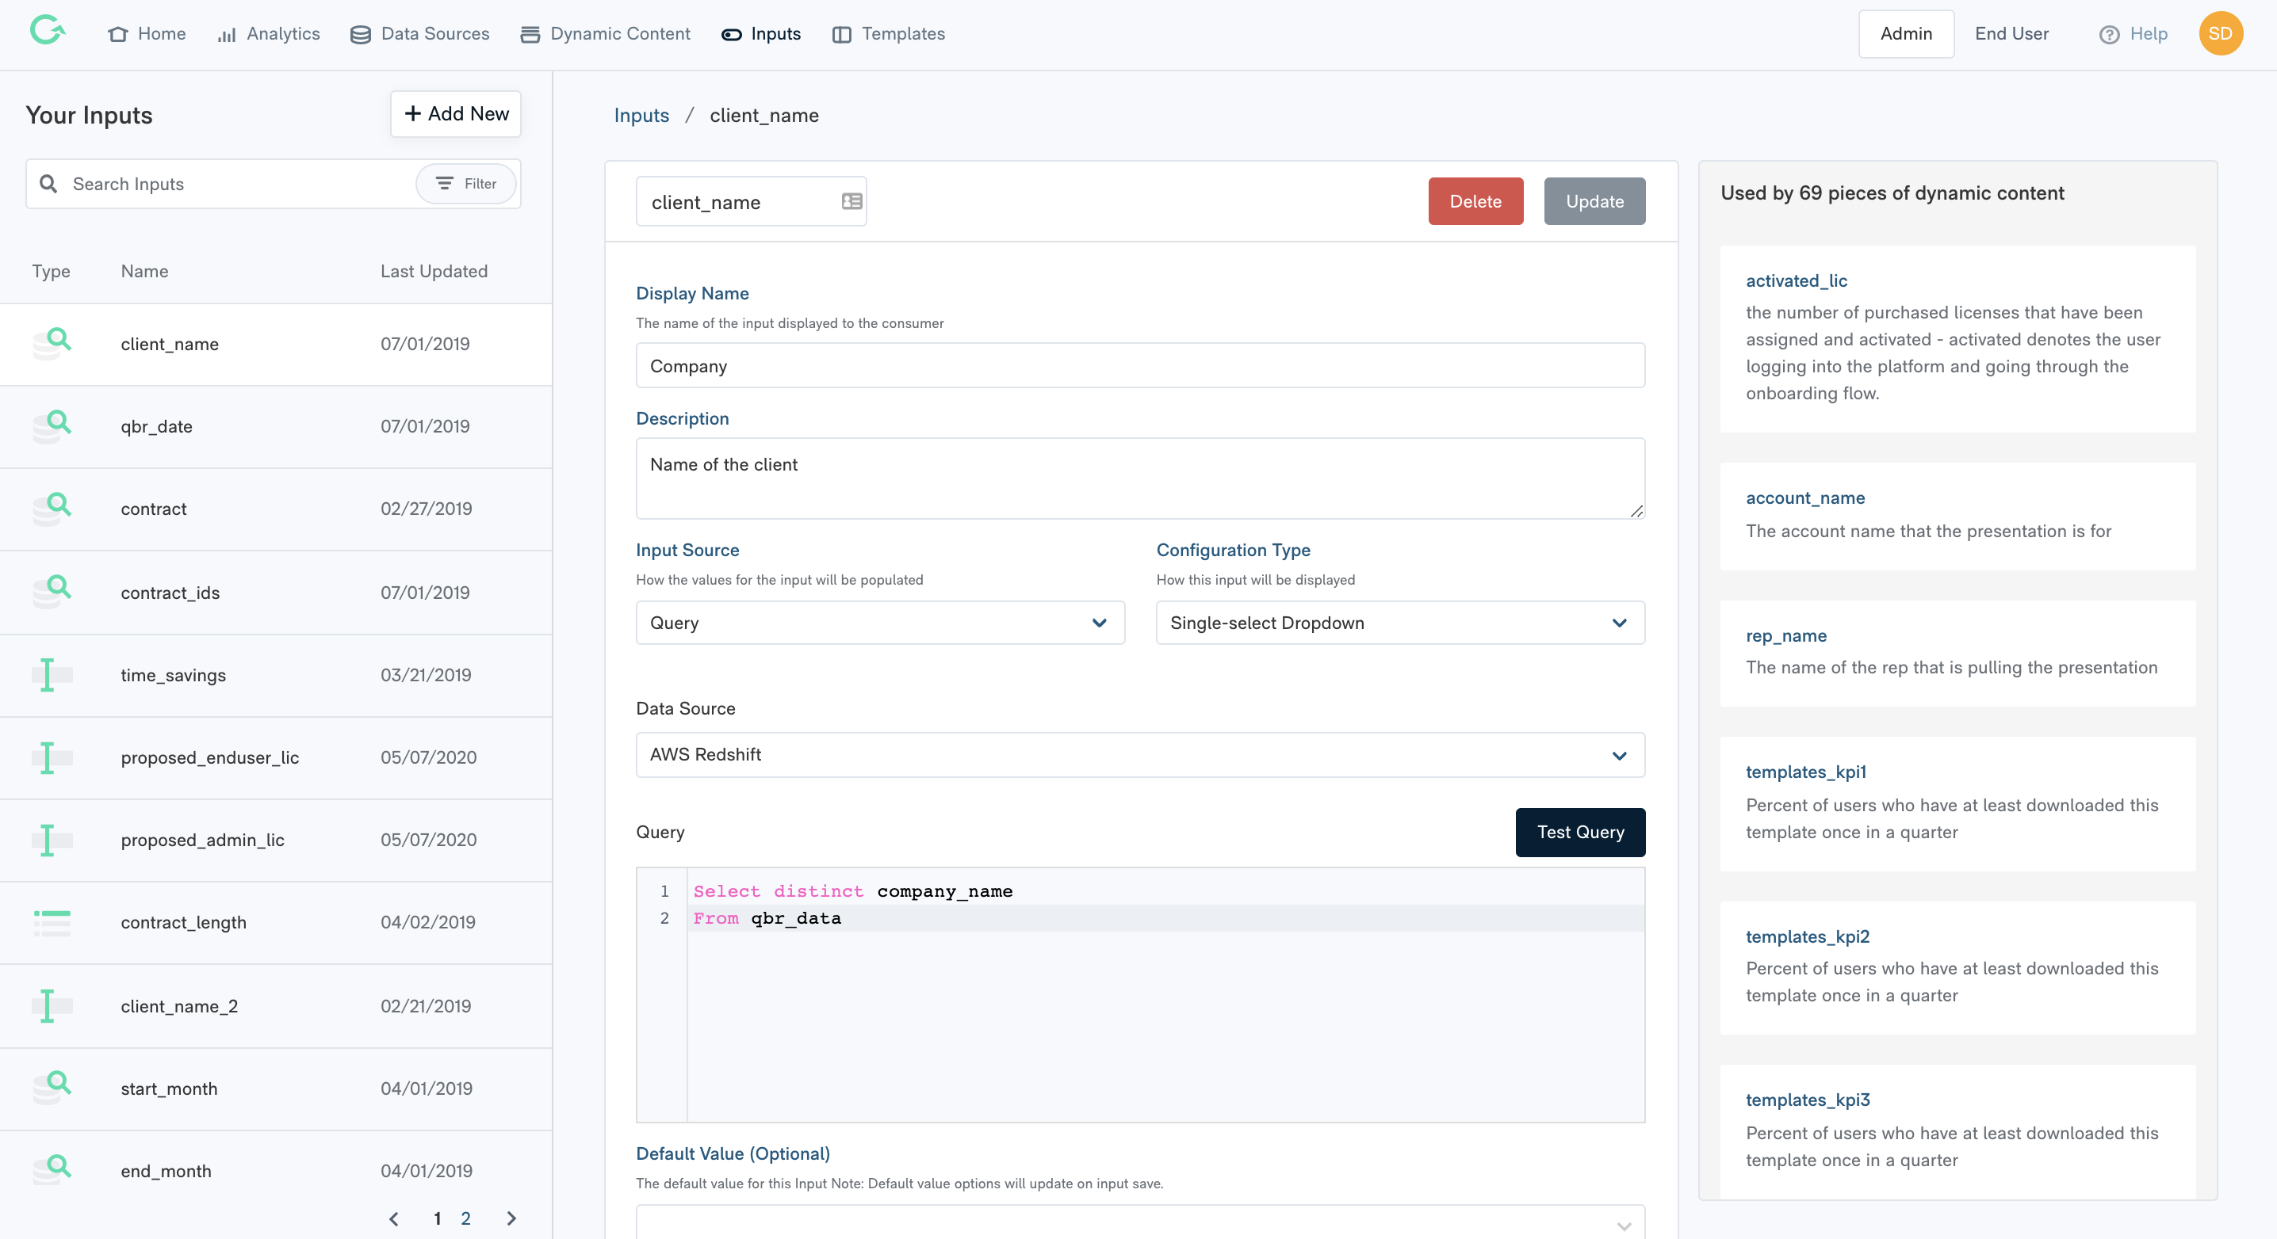The height and width of the screenshot is (1239, 2277).
Task: Click the Data Sources database icon
Action: (x=361, y=34)
